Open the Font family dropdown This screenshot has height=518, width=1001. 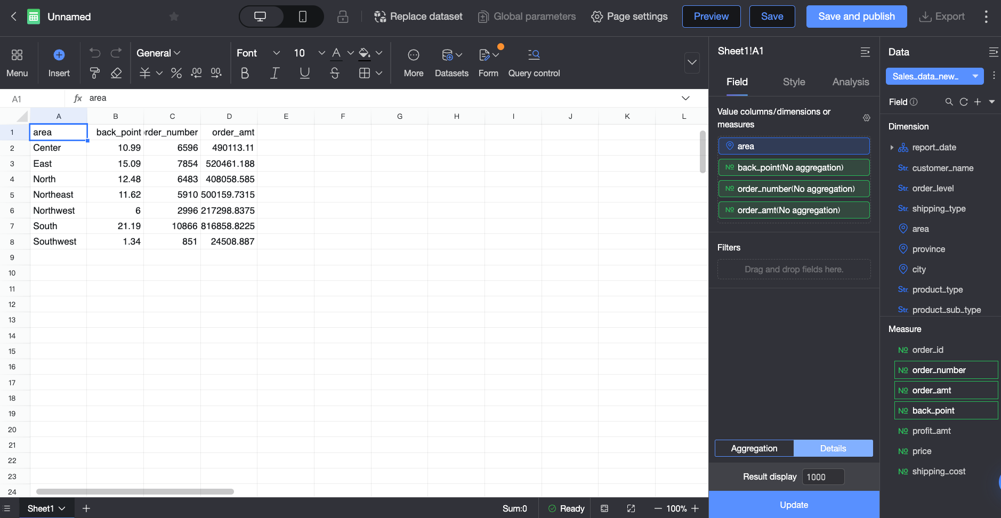(x=258, y=53)
